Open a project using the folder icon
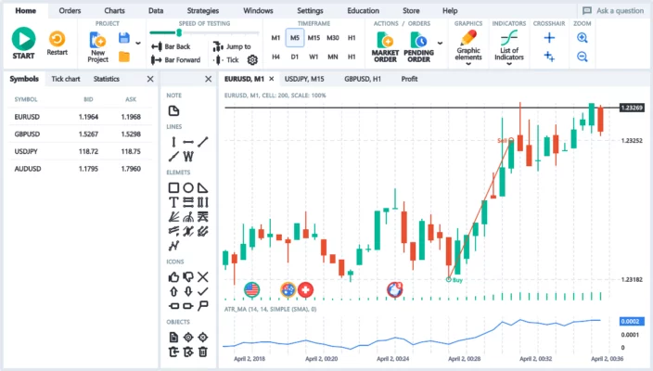The width and height of the screenshot is (653, 371). point(124,57)
